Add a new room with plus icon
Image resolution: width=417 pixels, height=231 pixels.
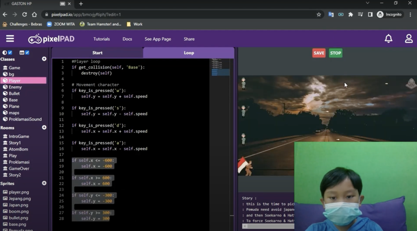point(44,127)
